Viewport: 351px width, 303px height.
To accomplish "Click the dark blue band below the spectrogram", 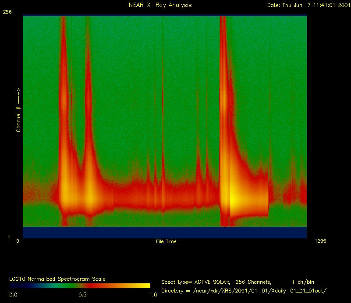I will click(x=164, y=233).
